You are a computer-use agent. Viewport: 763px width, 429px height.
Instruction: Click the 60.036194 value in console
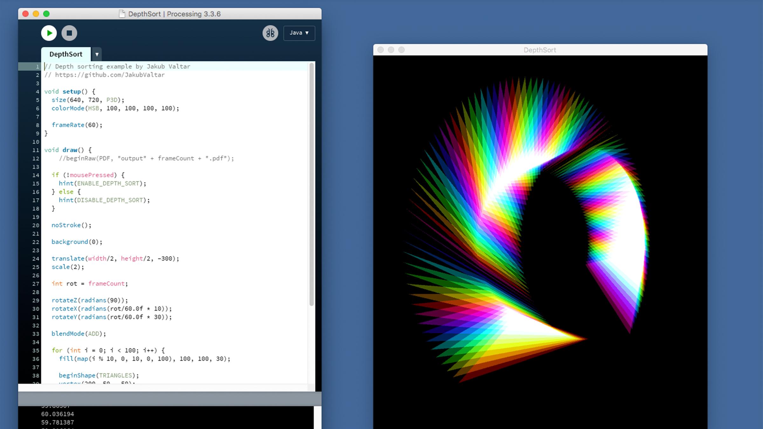(58, 414)
